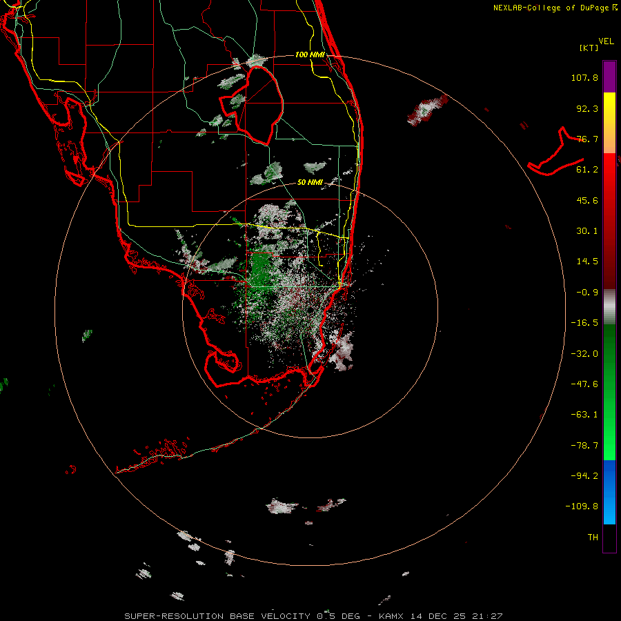Click the -32.0 legend value
This screenshot has height=621, width=621.
point(584,354)
